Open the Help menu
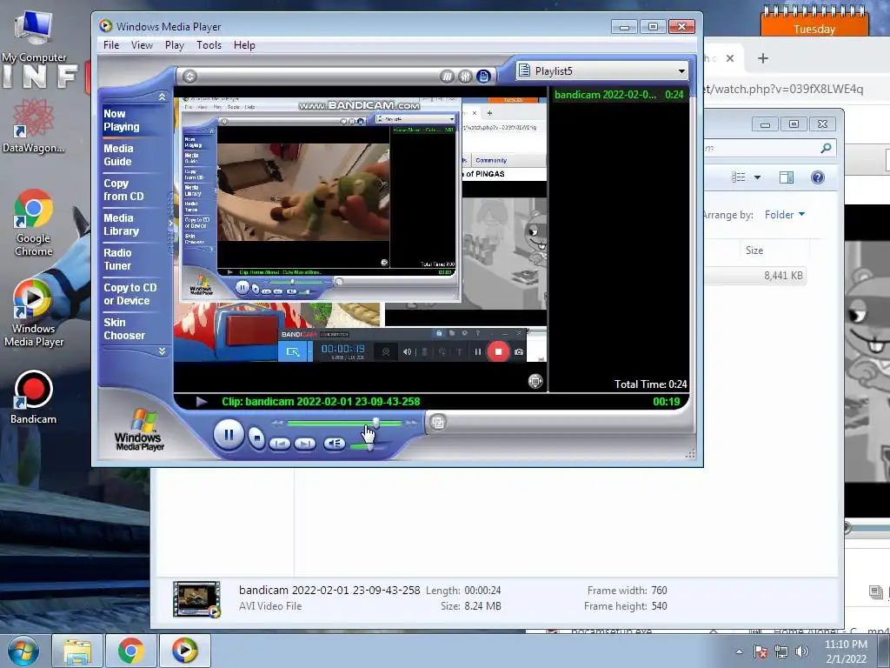 point(244,45)
